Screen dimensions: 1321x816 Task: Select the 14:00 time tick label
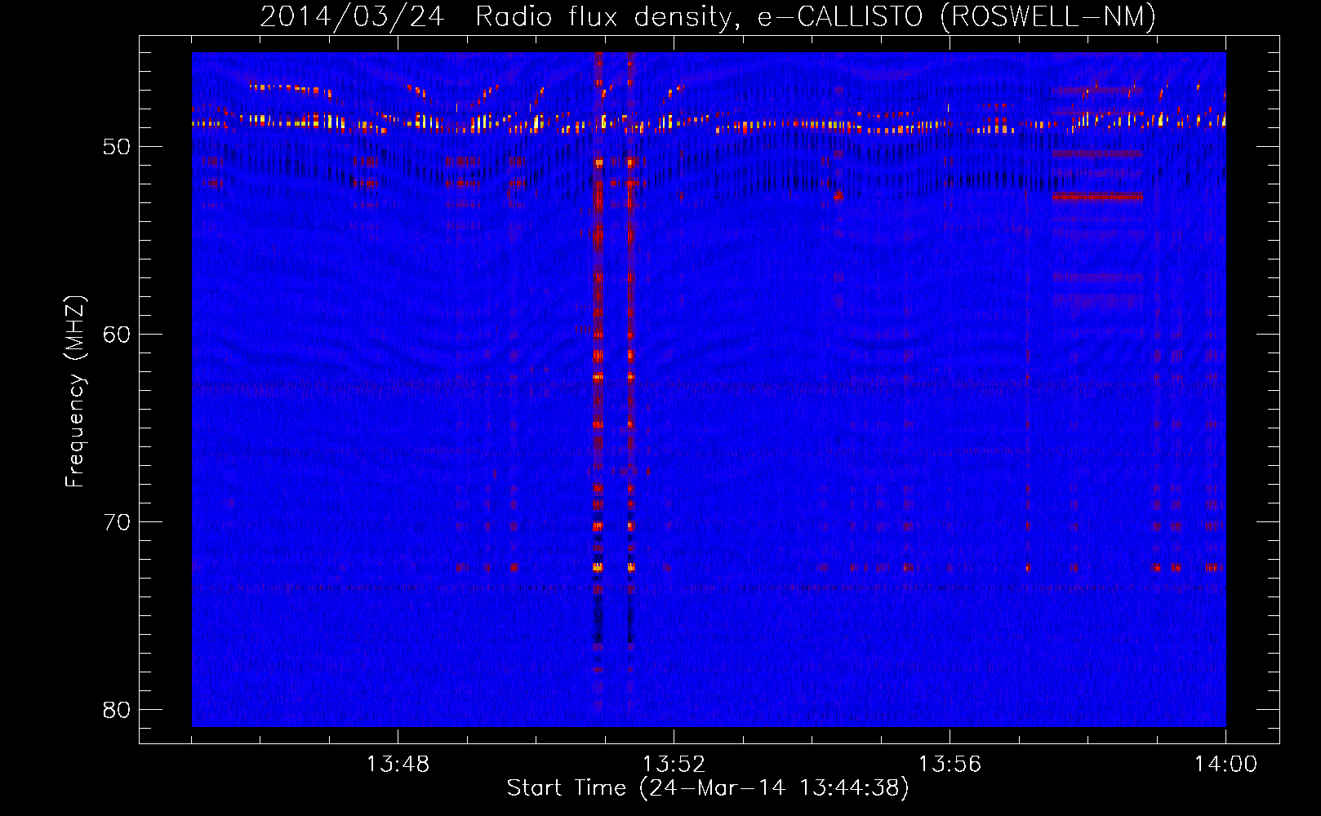click(x=1225, y=765)
